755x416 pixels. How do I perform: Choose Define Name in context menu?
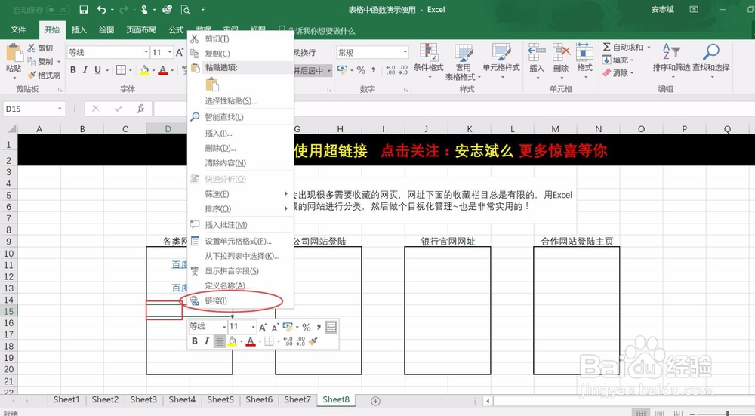pyautogui.click(x=240, y=285)
